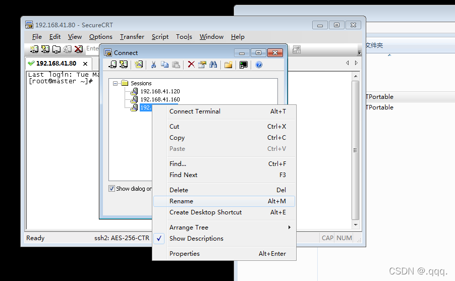The width and height of the screenshot is (455, 281).
Task: Choose Find... from the context menu
Action: 224,164
